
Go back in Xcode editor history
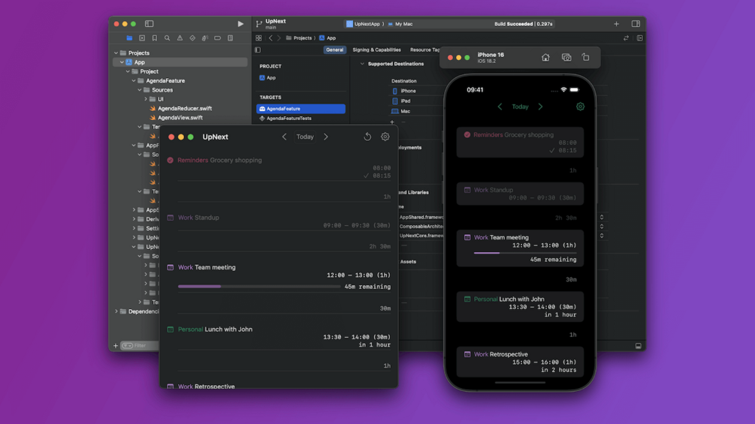tap(270, 38)
